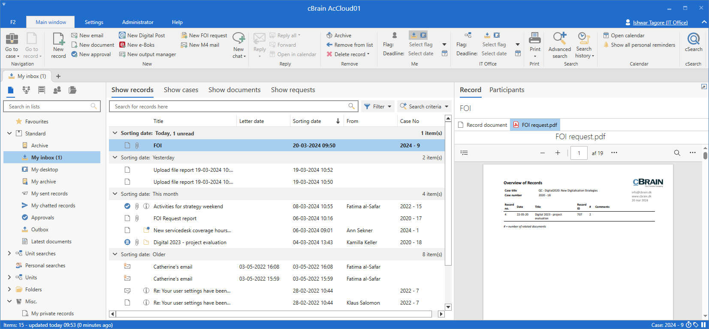Image resolution: width=709 pixels, height=329 pixels.
Task: Create a New approval
Action: pyautogui.click(x=91, y=54)
